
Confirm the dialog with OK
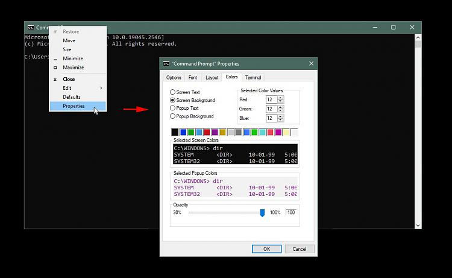[266, 249]
